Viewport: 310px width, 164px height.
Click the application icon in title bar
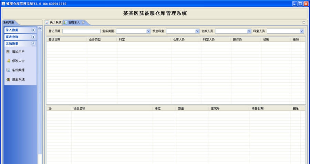click(3, 3)
